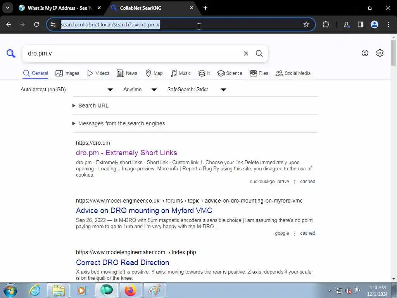This screenshot has height=298, width=397.
Task: Switch to Science category
Action: tap(230, 73)
